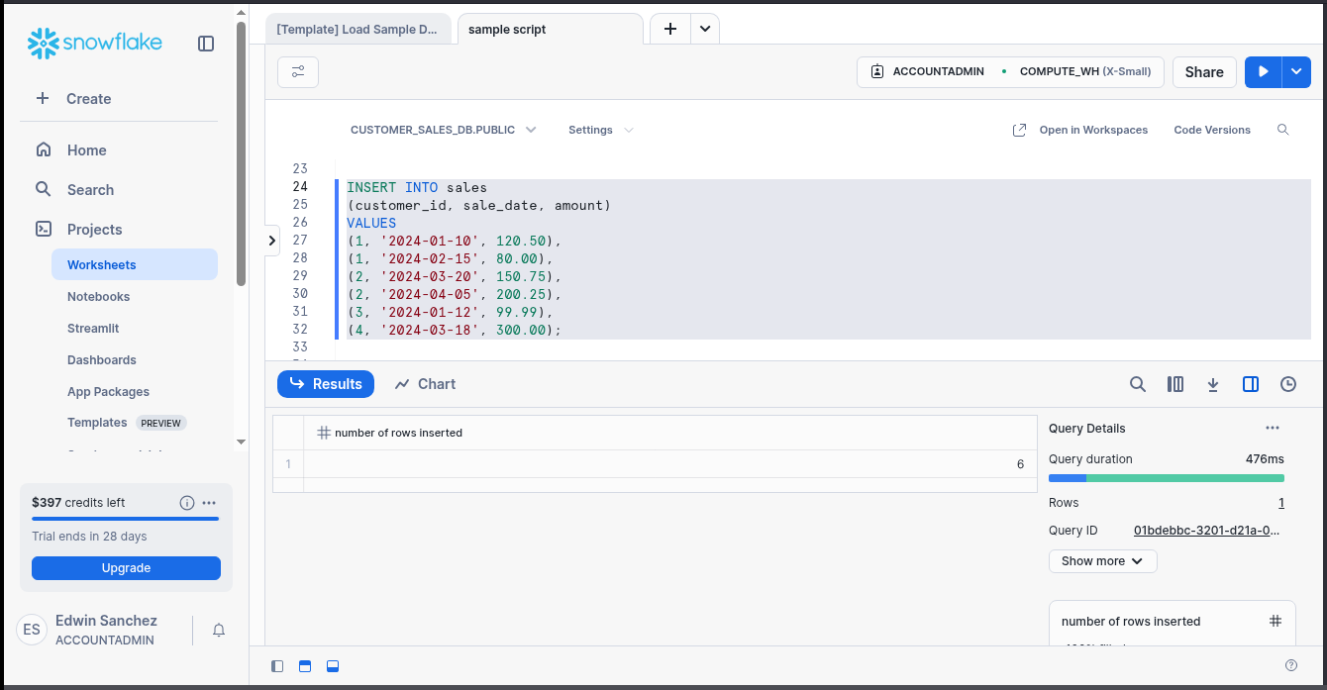The width and height of the screenshot is (1327, 690).
Task: Switch to the Chart view
Action: point(424,383)
